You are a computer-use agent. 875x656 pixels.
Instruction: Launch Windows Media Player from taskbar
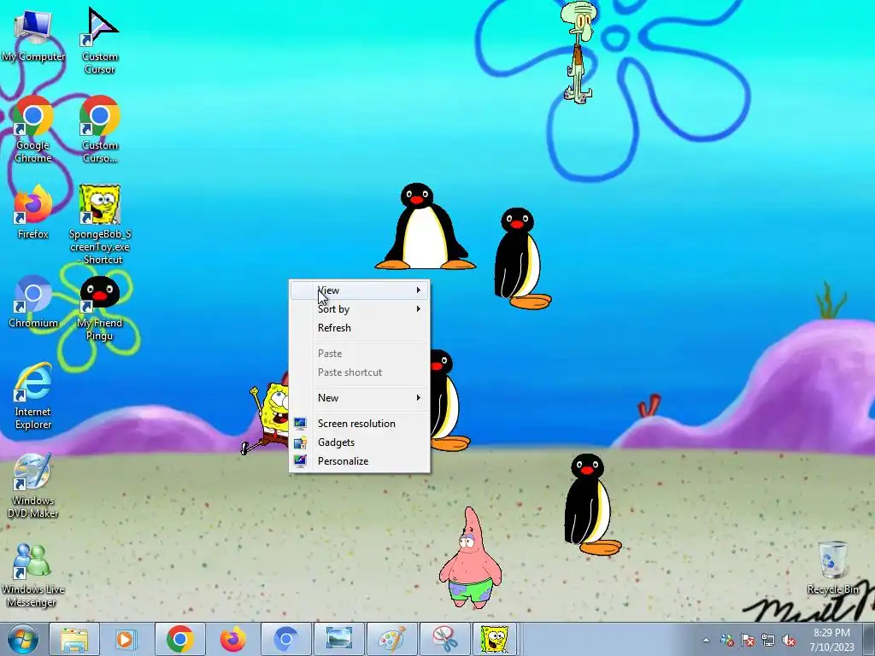tap(126, 639)
